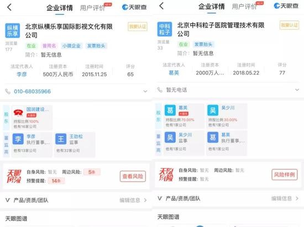This screenshot has height=227, width=304.
Task: Tap the 曾用名 tag under 北京纵横乐享
Action: click(x=49, y=46)
